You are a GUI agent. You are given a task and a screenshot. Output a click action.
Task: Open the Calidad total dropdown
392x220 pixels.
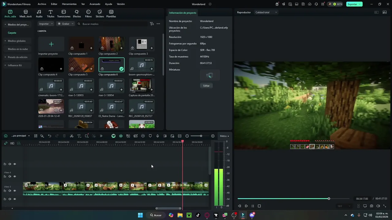tap(266, 13)
